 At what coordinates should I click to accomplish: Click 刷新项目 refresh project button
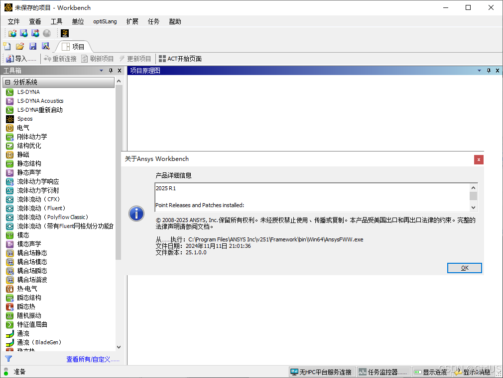(98, 59)
